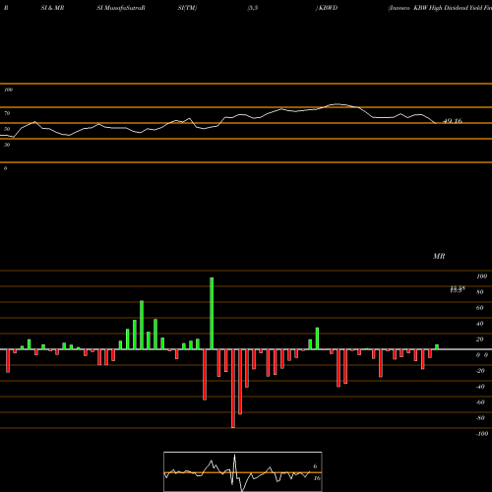Click the '-60' label on MR axis

pos(480,402)
